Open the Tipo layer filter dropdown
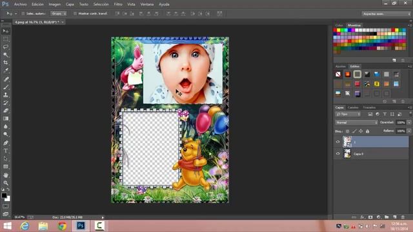 pyautogui.click(x=348, y=114)
